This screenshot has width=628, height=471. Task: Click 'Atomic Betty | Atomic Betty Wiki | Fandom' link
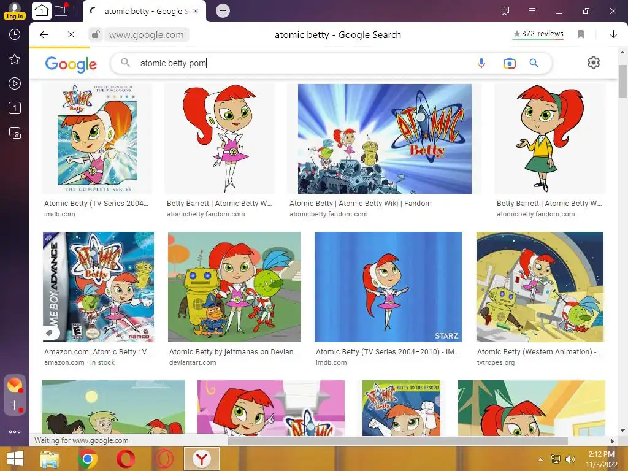[x=361, y=204]
